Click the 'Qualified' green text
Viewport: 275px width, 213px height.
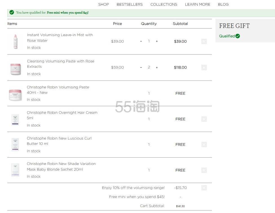tap(227, 36)
